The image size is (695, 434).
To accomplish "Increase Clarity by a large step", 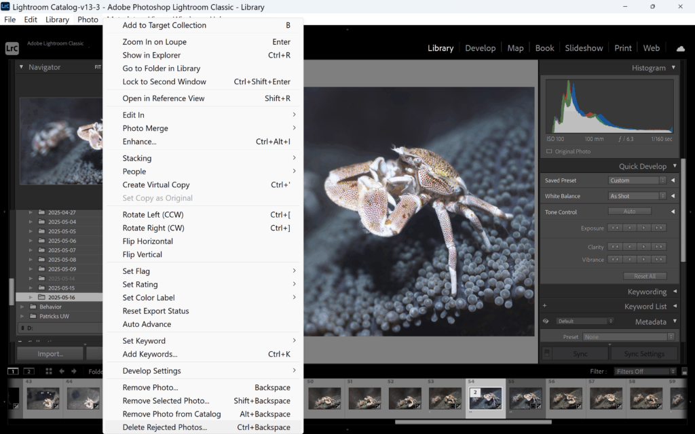I will click(x=658, y=247).
